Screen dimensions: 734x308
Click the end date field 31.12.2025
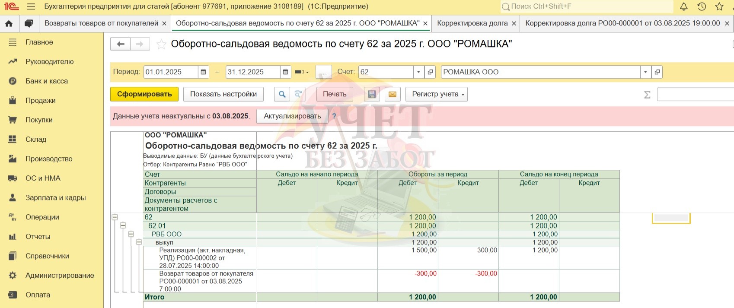252,72
